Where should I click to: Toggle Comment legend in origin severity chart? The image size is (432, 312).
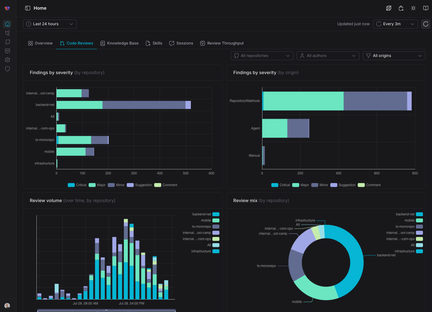369,185
